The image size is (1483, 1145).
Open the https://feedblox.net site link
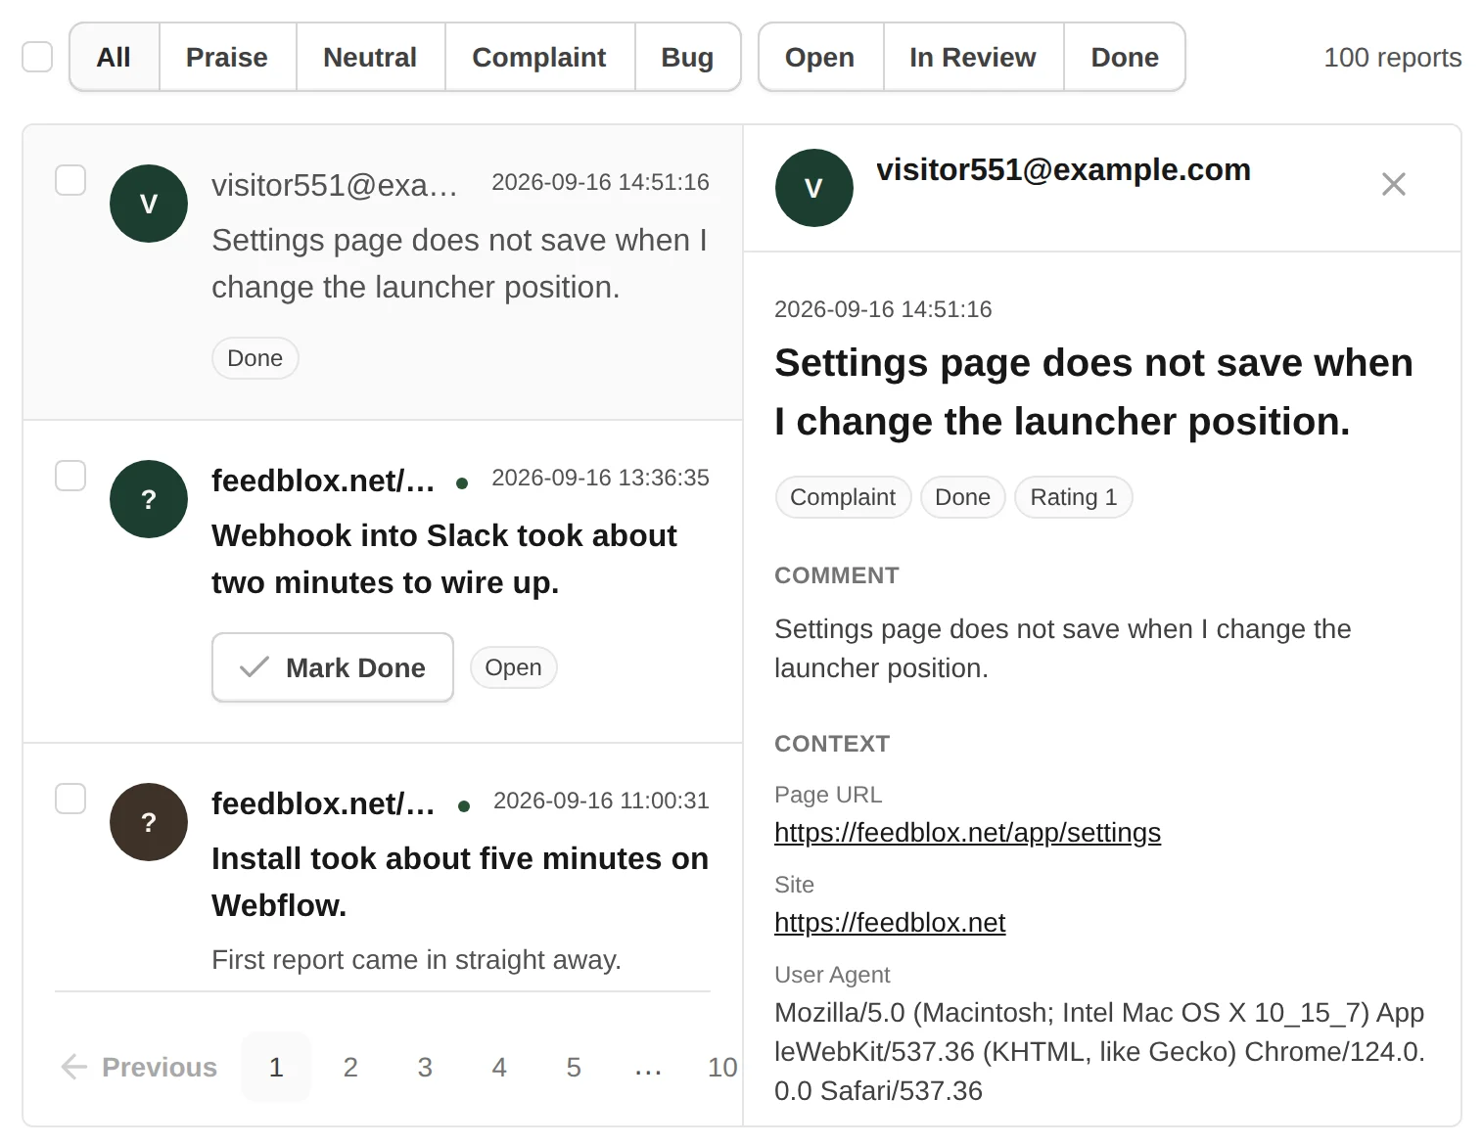coord(890,922)
